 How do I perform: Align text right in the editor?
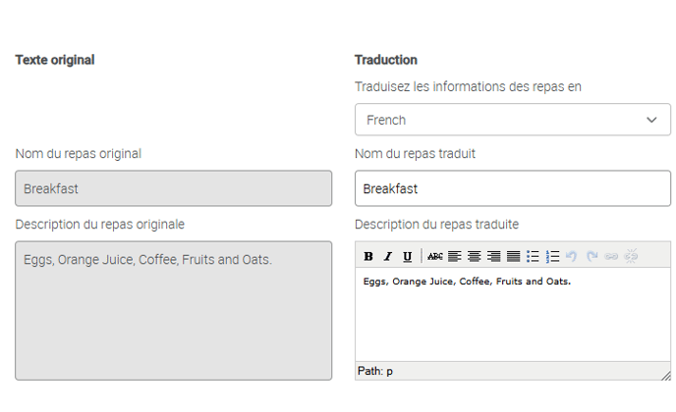click(493, 256)
